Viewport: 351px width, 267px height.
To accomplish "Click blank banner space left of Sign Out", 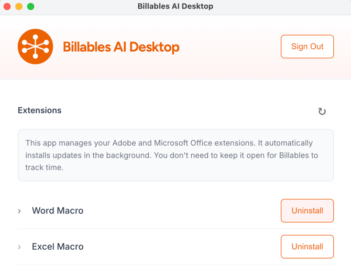I will pos(231,47).
